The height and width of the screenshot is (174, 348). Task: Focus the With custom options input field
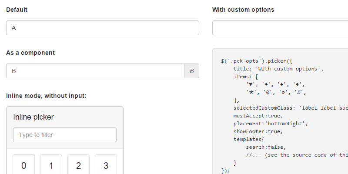tap(280, 28)
